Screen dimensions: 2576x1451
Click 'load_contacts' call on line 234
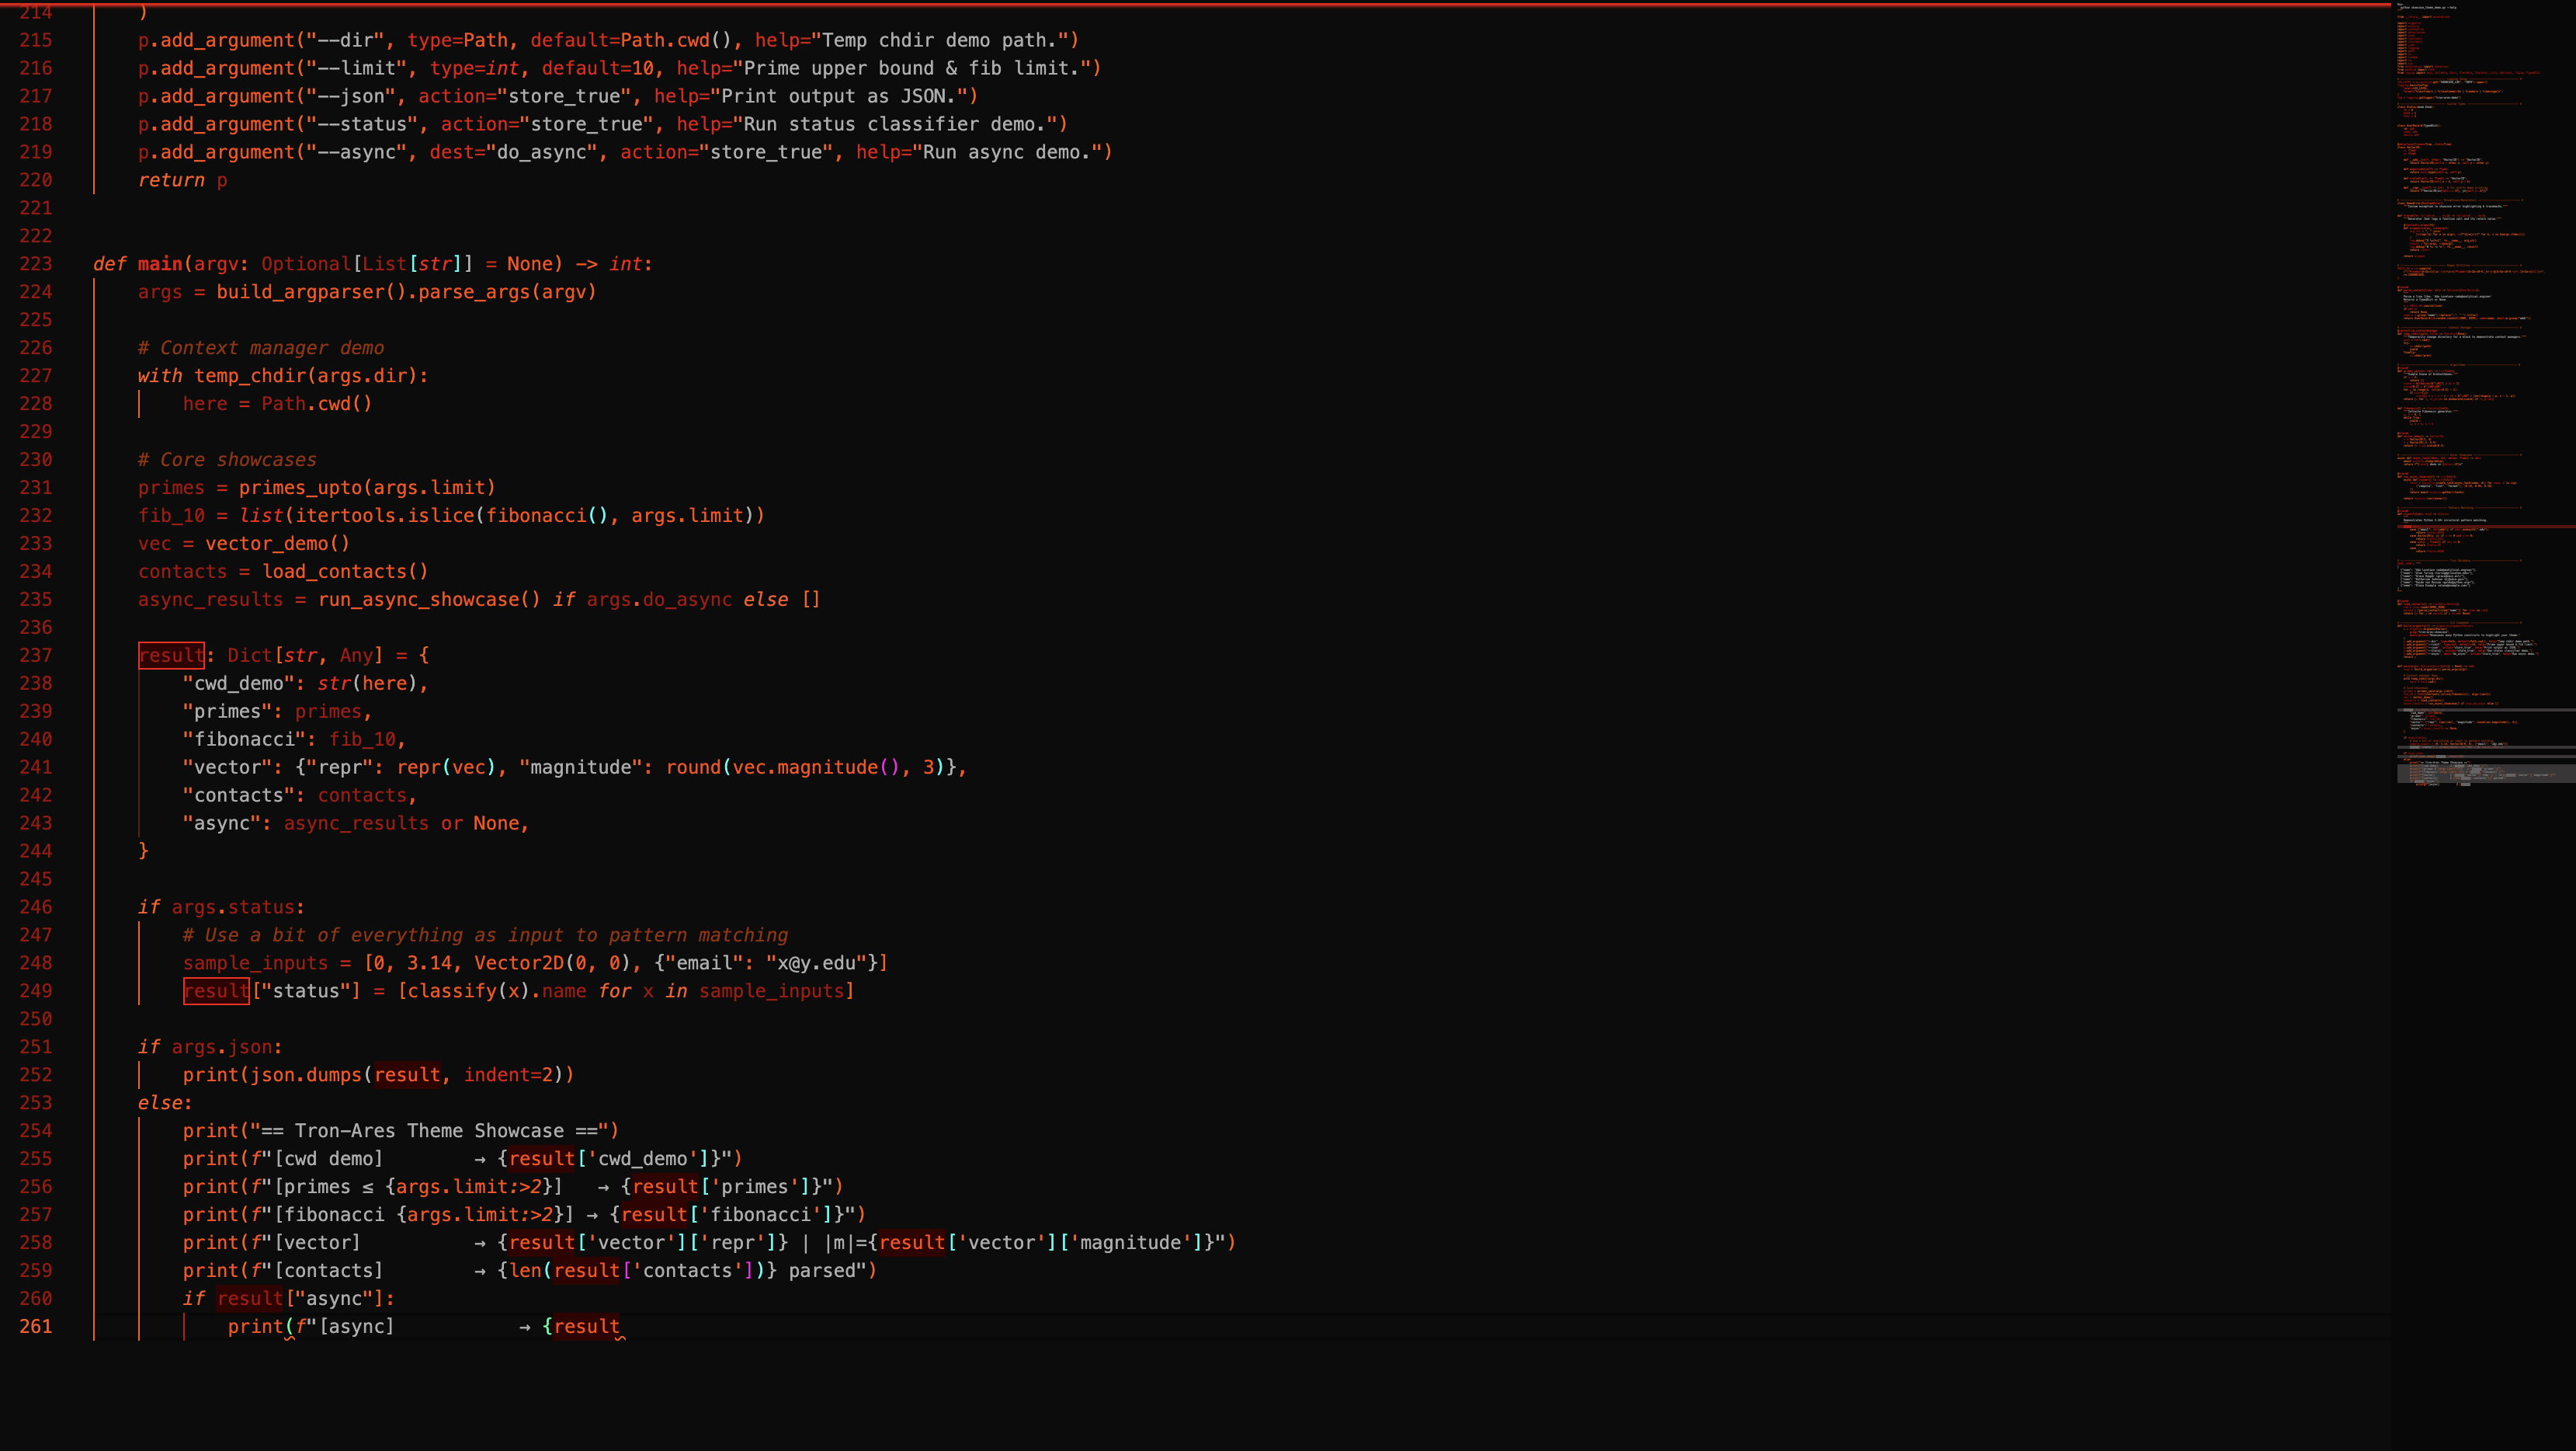point(333,572)
